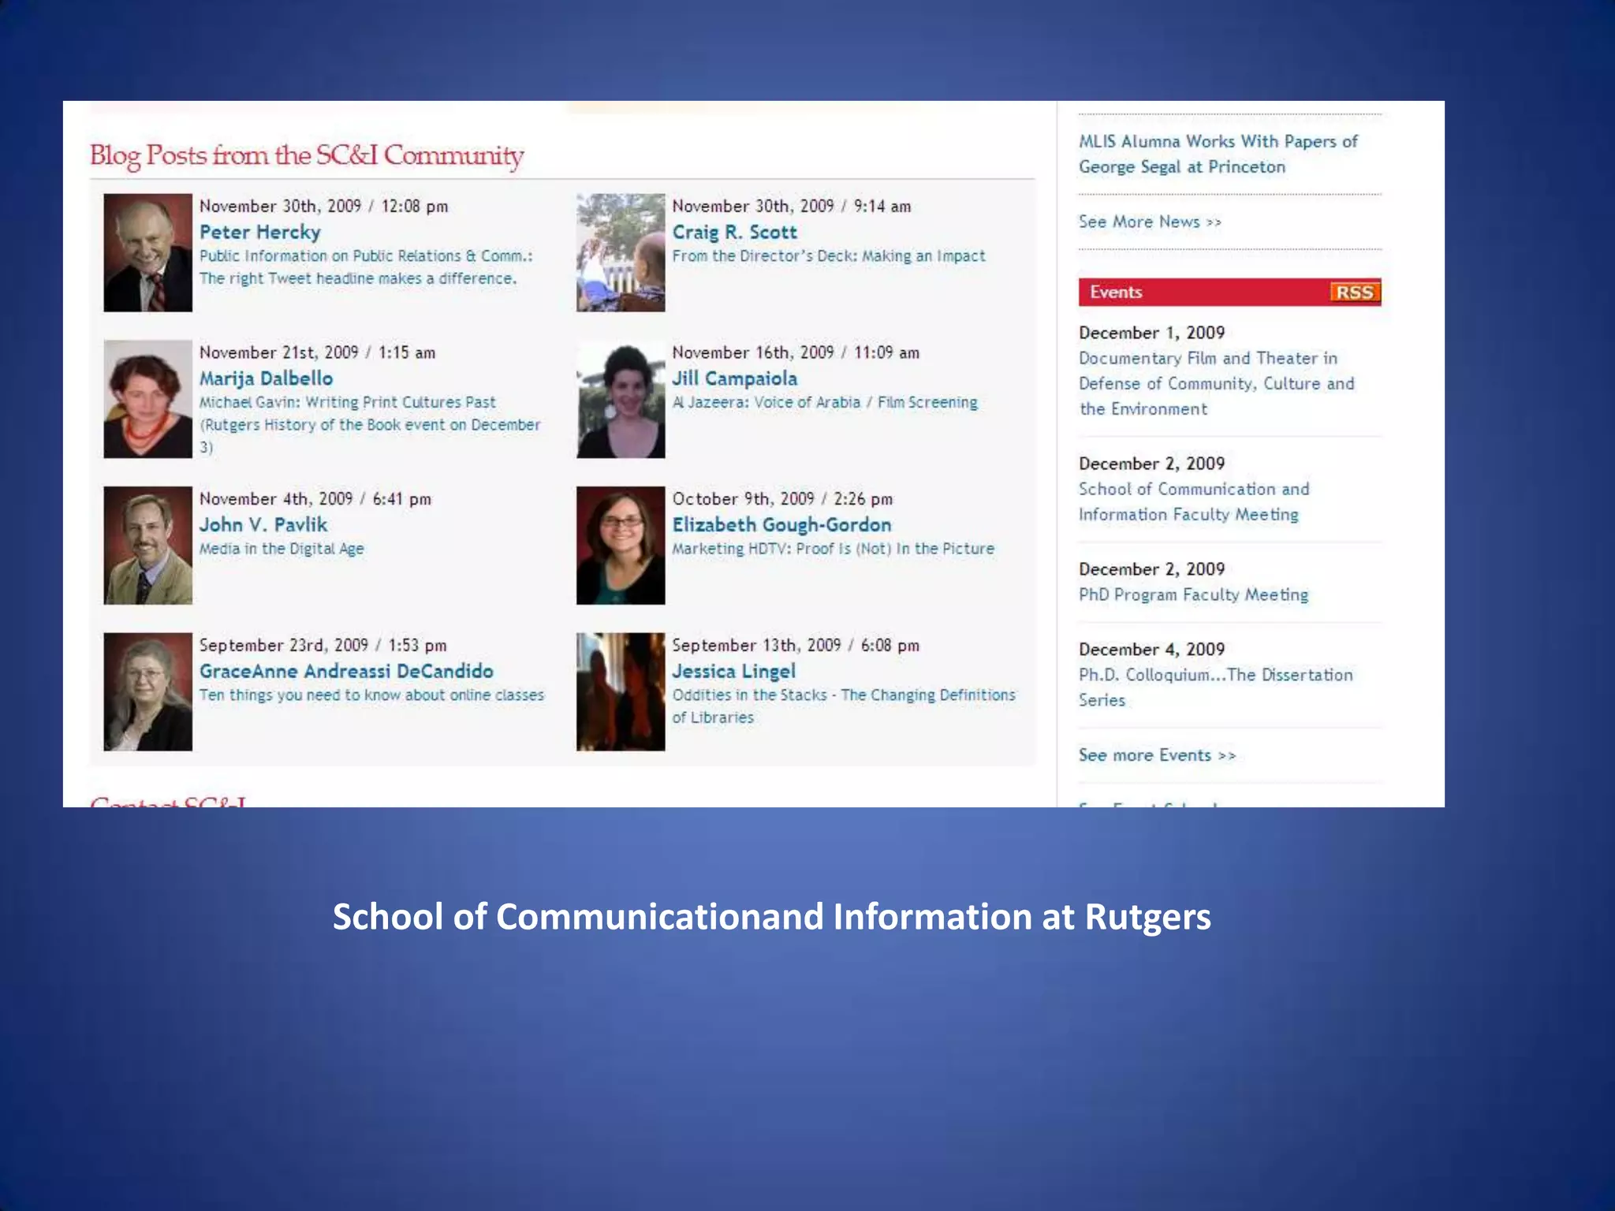Open Marija Dalbello author link

pyautogui.click(x=266, y=379)
